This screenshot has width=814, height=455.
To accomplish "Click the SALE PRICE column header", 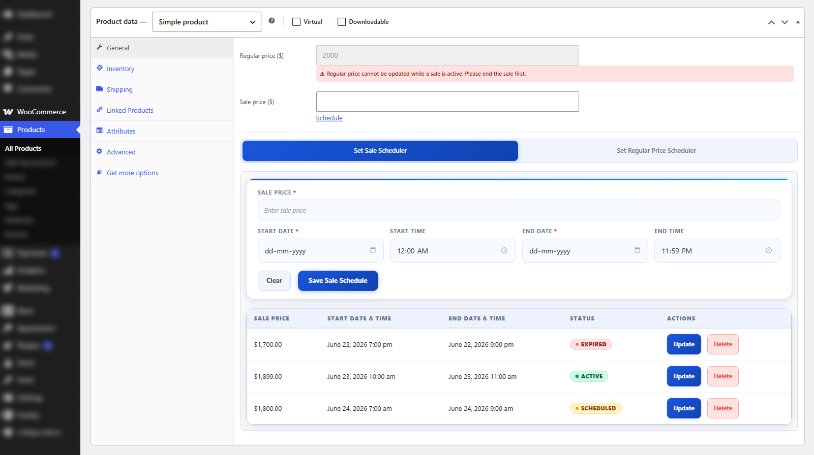I will click(x=272, y=318).
